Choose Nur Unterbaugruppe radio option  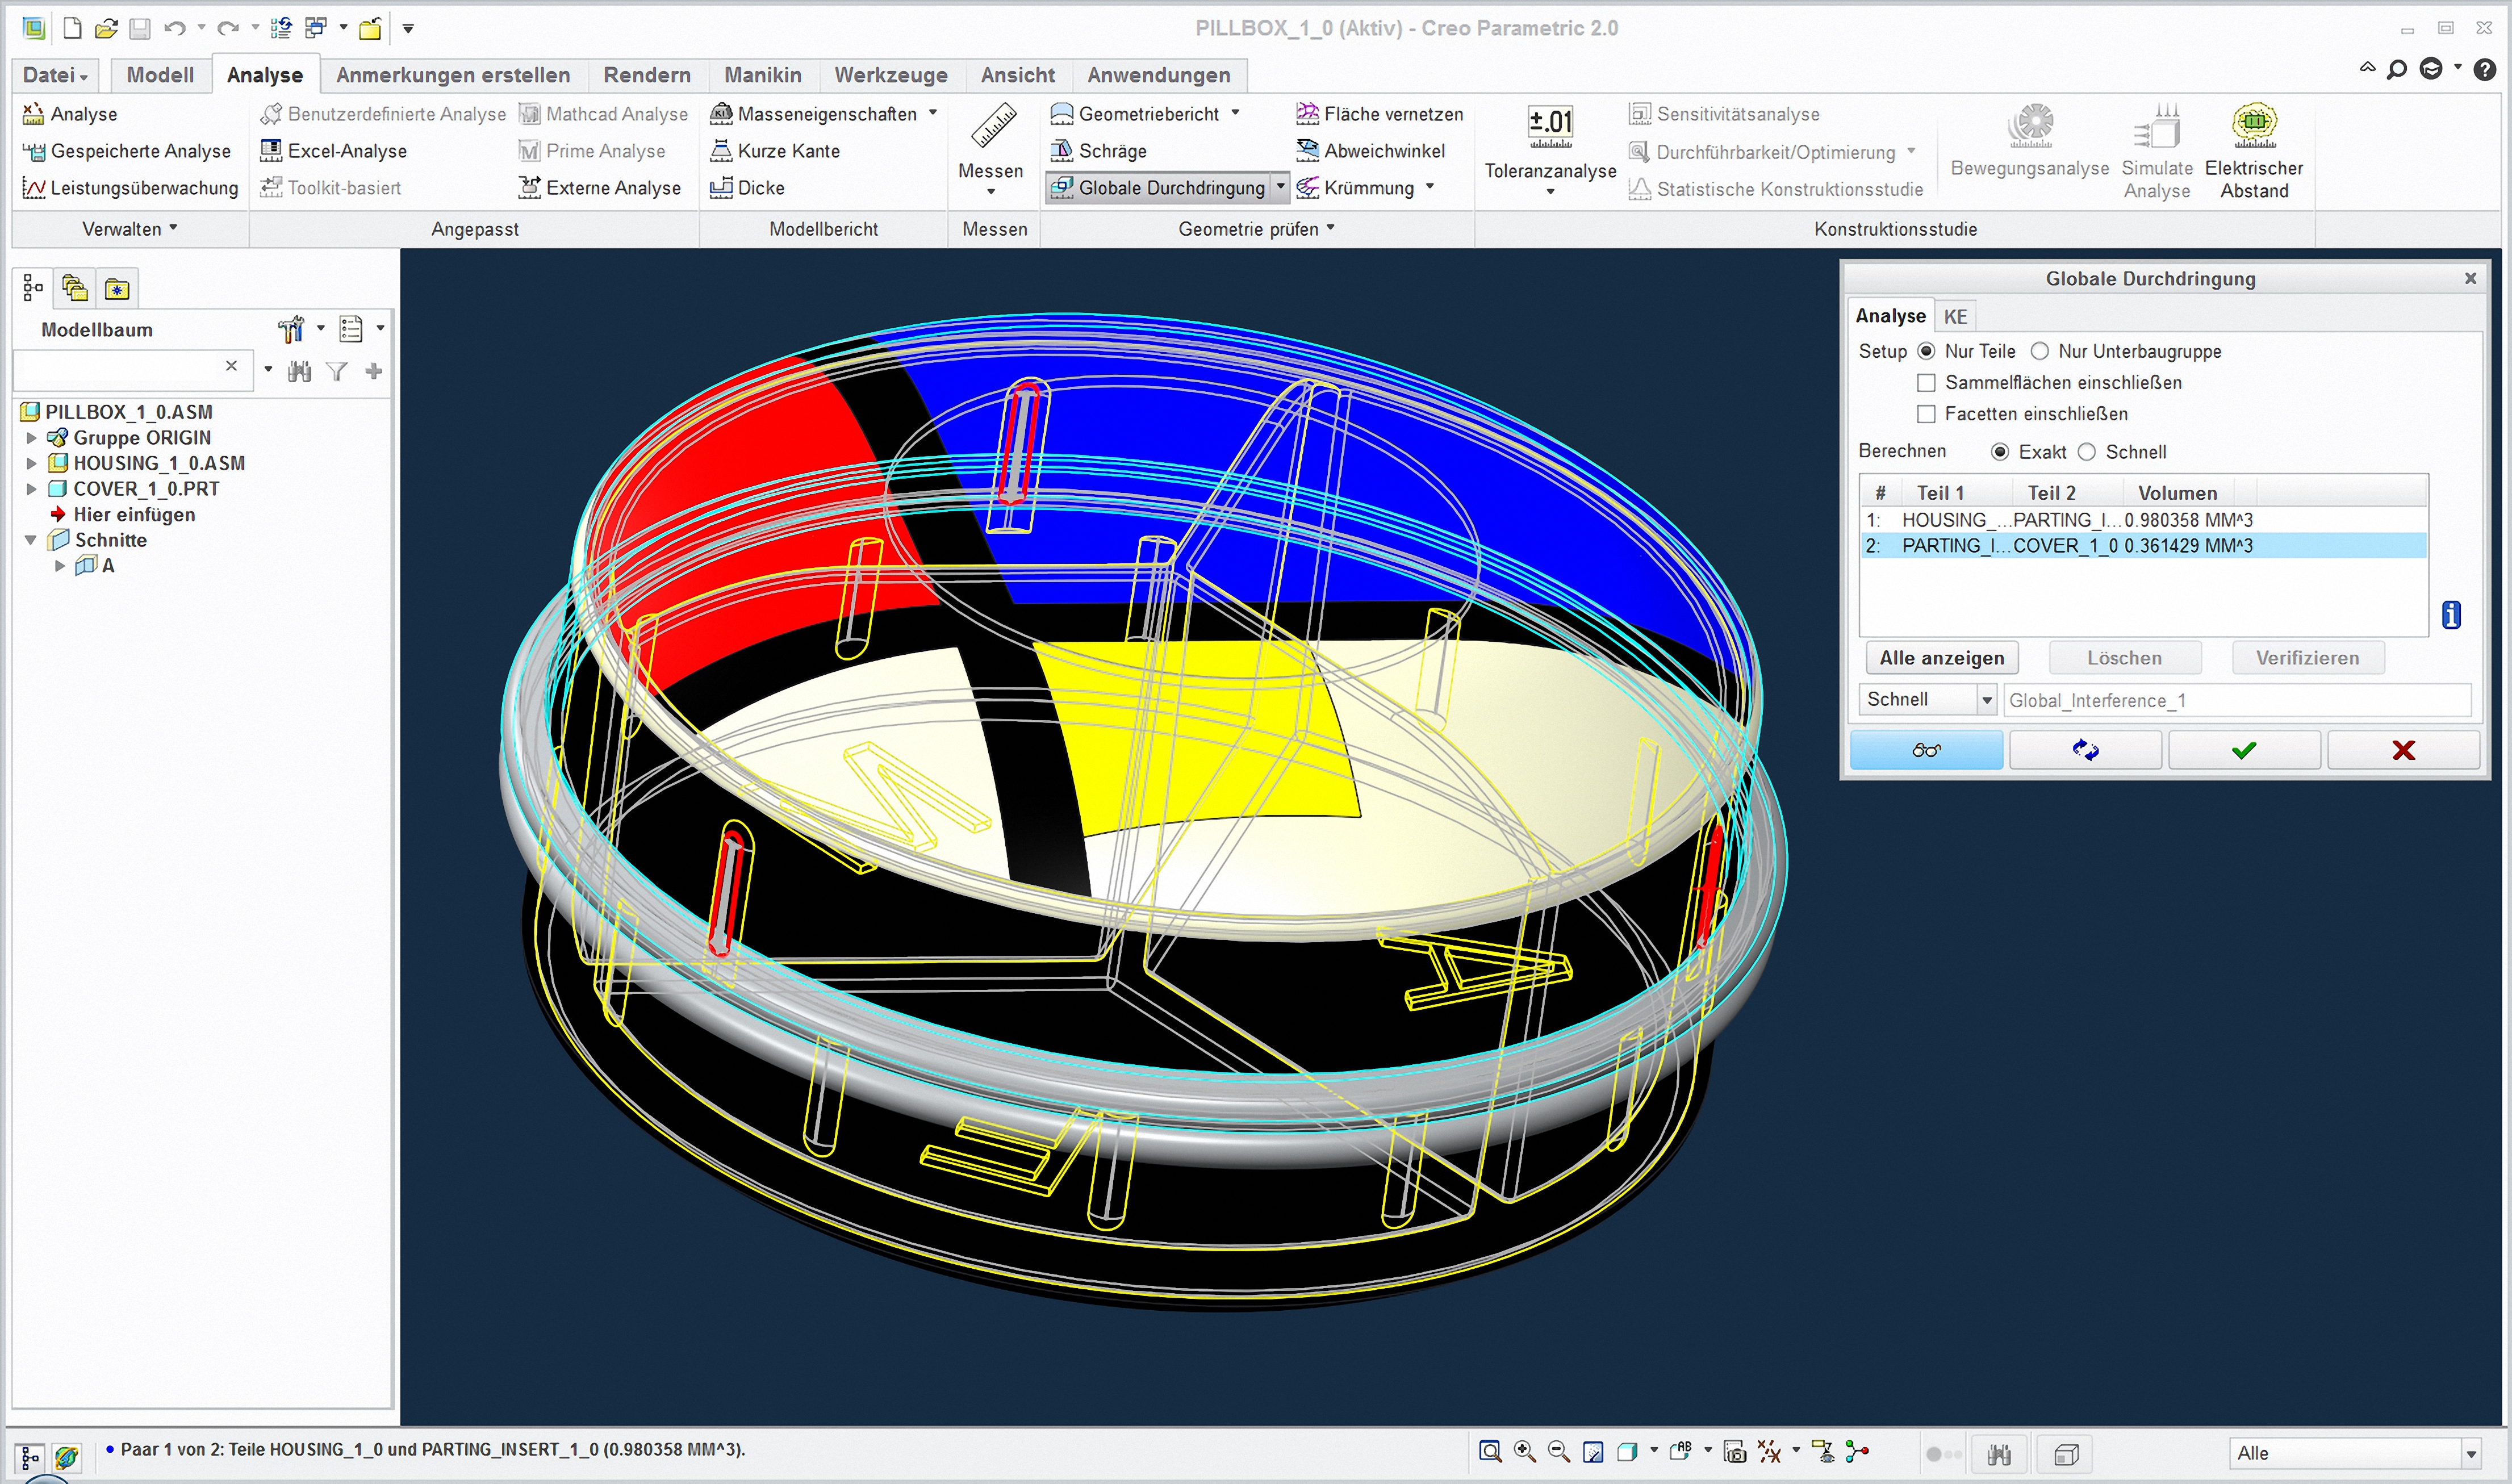pos(2039,351)
